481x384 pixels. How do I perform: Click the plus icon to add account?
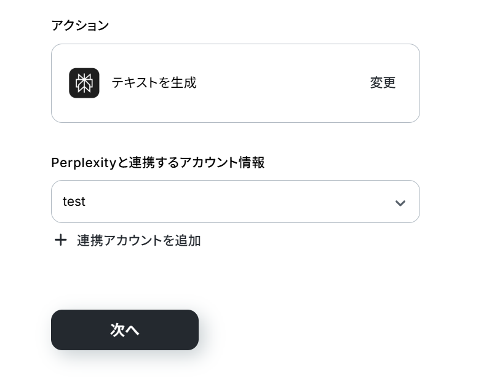tap(60, 240)
